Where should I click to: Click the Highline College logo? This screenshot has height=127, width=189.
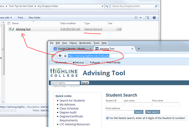click(64, 73)
